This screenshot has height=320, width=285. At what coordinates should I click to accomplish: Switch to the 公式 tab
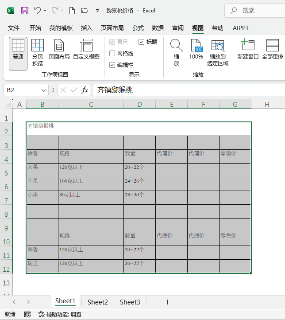pyautogui.click(x=138, y=28)
